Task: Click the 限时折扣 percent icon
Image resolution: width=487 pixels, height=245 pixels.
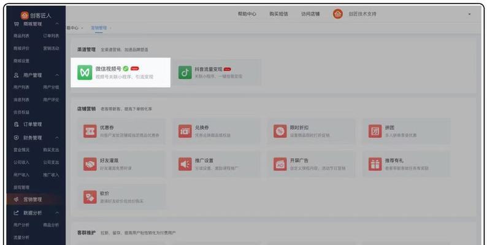Action: [x=280, y=131]
